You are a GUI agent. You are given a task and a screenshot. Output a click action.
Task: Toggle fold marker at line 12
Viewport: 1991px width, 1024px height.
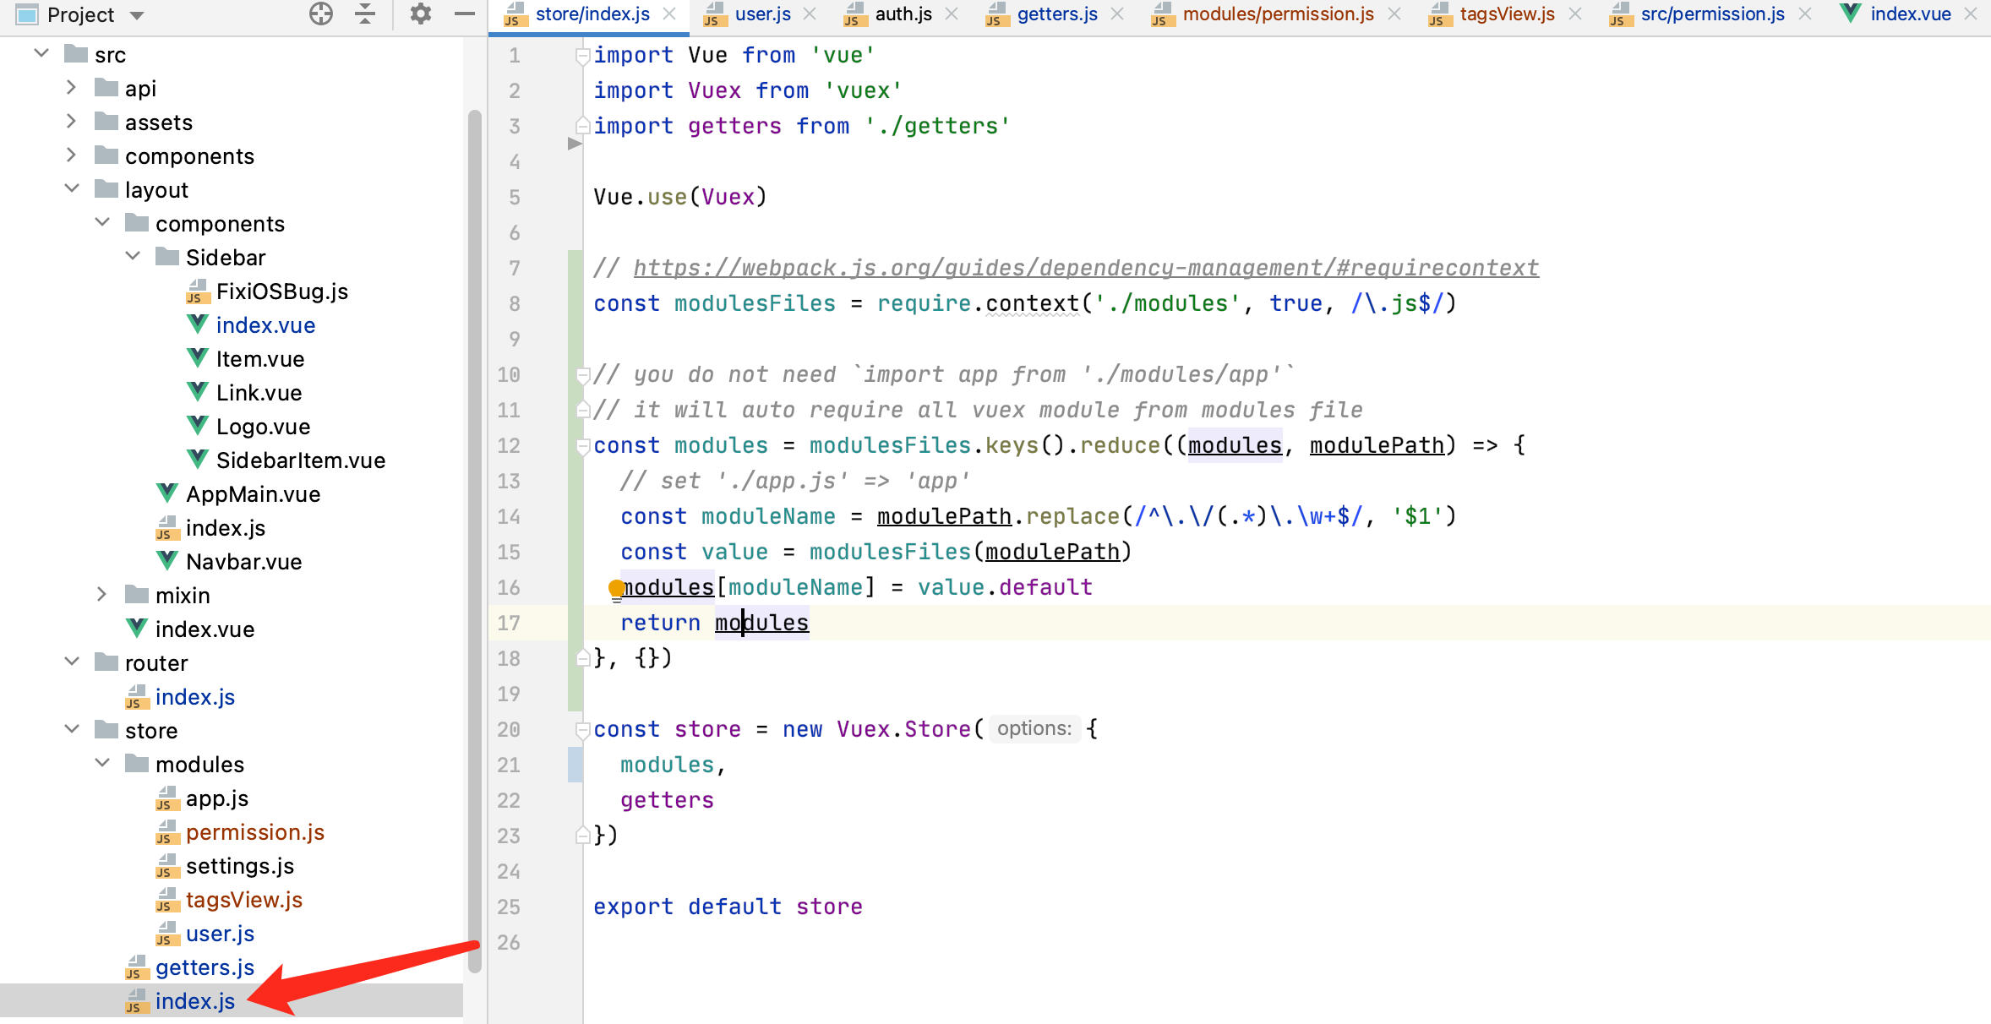point(582,445)
